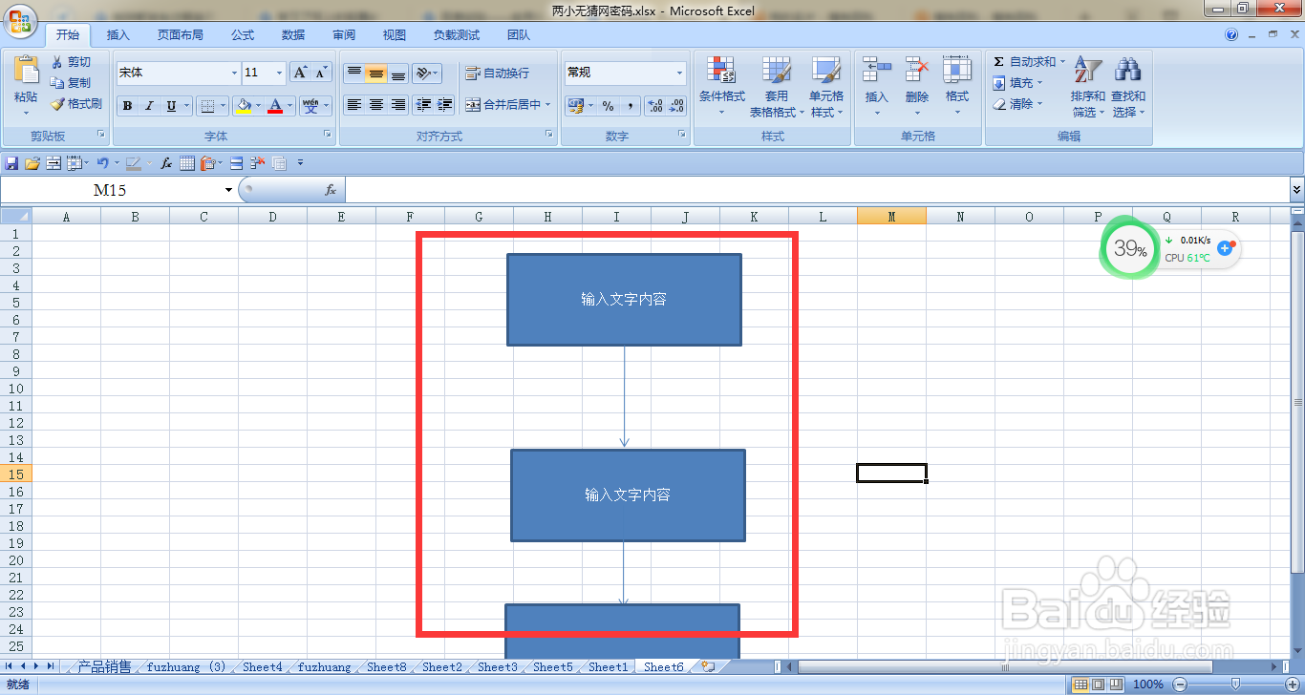Click the Paste (粘贴) clipboard icon
Image resolution: width=1305 pixels, height=695 pixels.
26,71
